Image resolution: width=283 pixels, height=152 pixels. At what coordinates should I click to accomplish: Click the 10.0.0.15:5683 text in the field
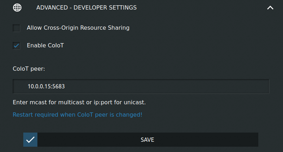click(x=46, y=86)
